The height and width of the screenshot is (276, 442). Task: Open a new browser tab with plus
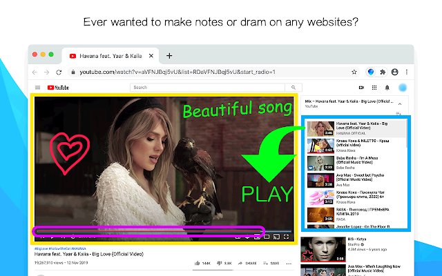[169, 56]
